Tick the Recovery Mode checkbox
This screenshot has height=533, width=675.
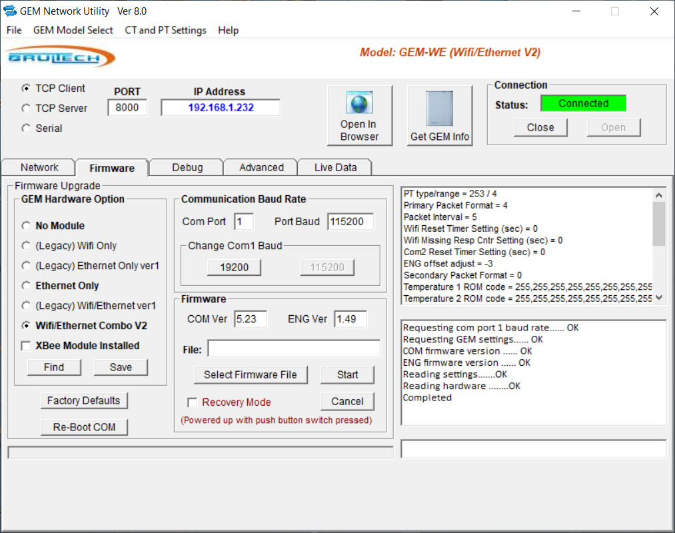pyautogui.click(x=193, y=402)
